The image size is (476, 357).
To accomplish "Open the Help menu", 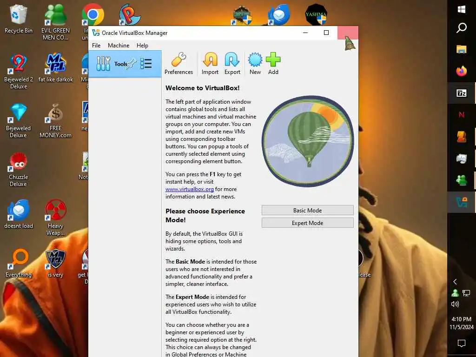I will pos(142,46).
